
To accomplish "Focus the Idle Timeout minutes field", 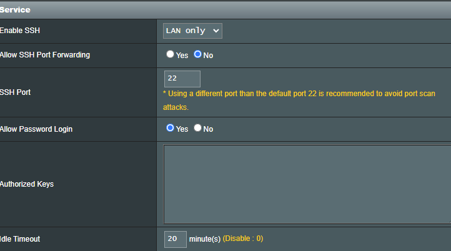I will (175, 239).
